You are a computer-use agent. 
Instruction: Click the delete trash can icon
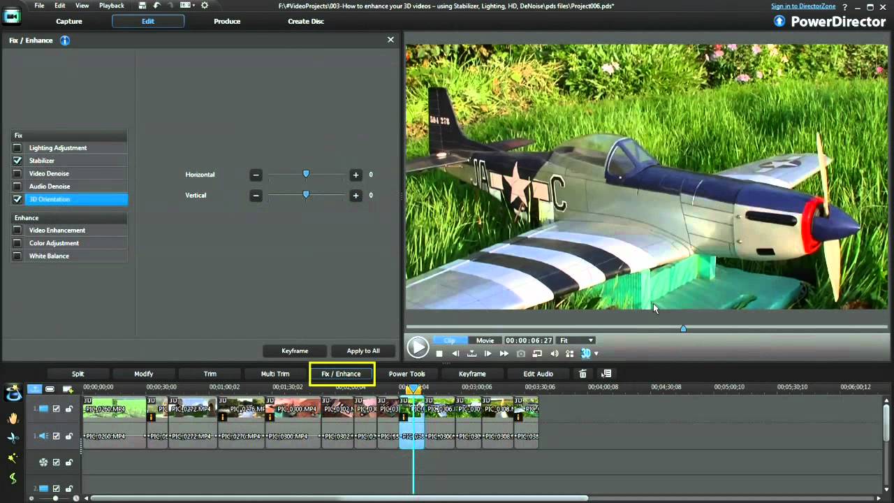583,374
